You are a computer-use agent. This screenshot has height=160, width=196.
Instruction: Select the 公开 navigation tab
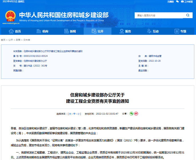[x=97, y=31]
